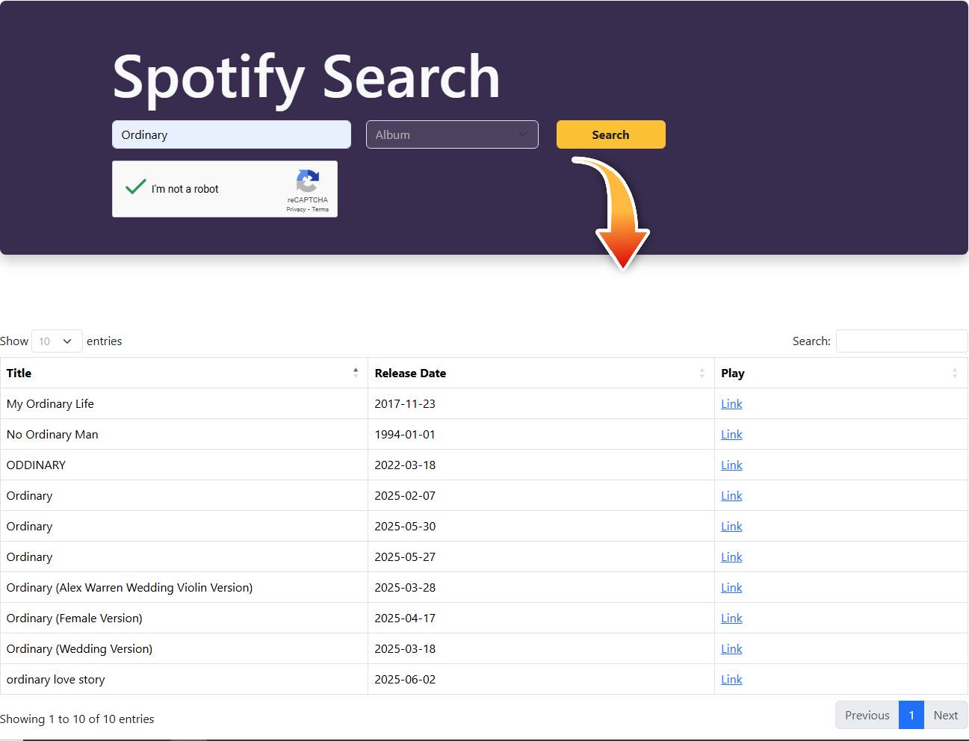Sort by Title column arrows
The width and height of the screenshot is (969, 741).
(x=356, y=373)
